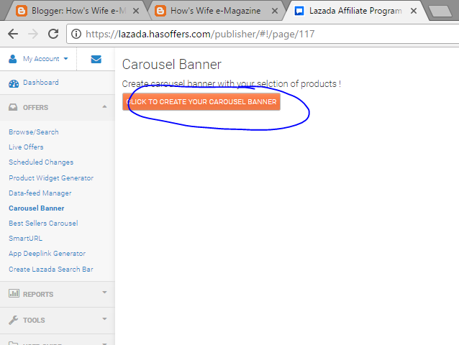
Task: Open Scheduled Changes page
Action: (x=41, y=162)
